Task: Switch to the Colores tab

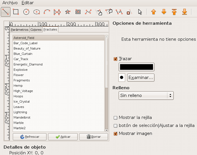Action: (36, 30)
